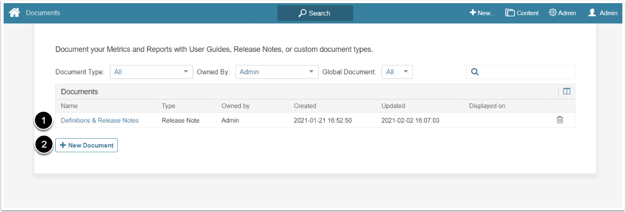The image size is (626, 212).
Task: Sort by Name column header
Action: tap(69, 106)
